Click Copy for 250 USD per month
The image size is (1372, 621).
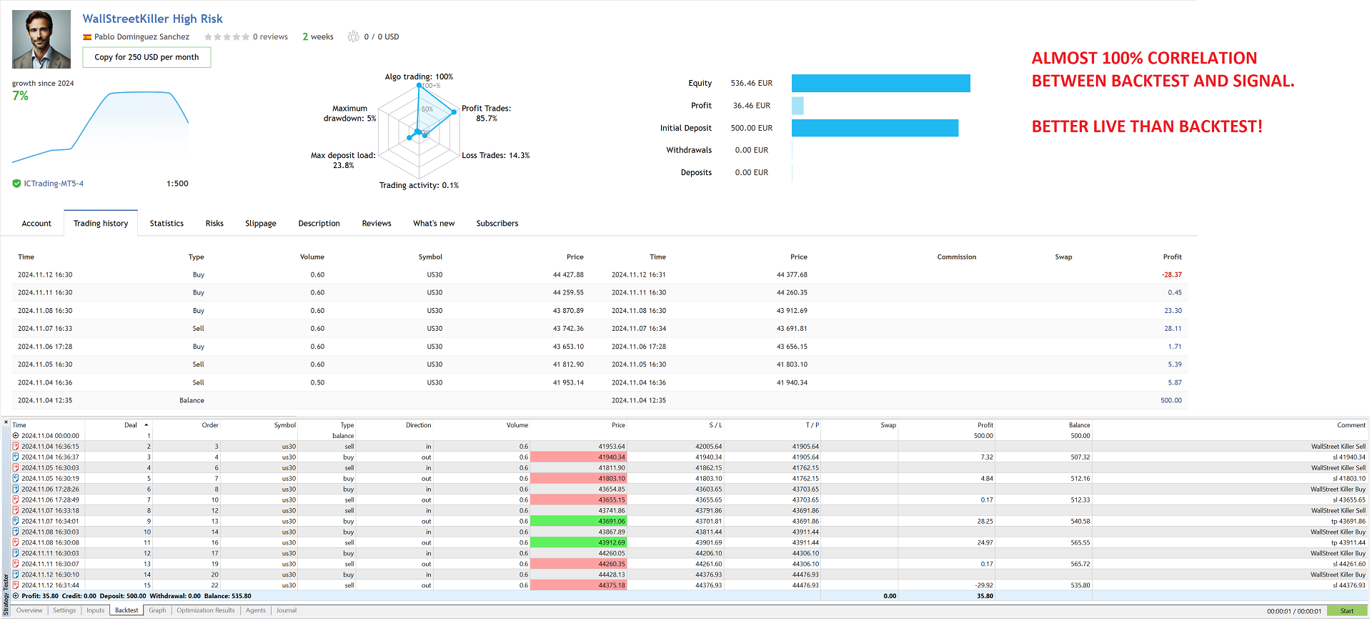[146, 57]
